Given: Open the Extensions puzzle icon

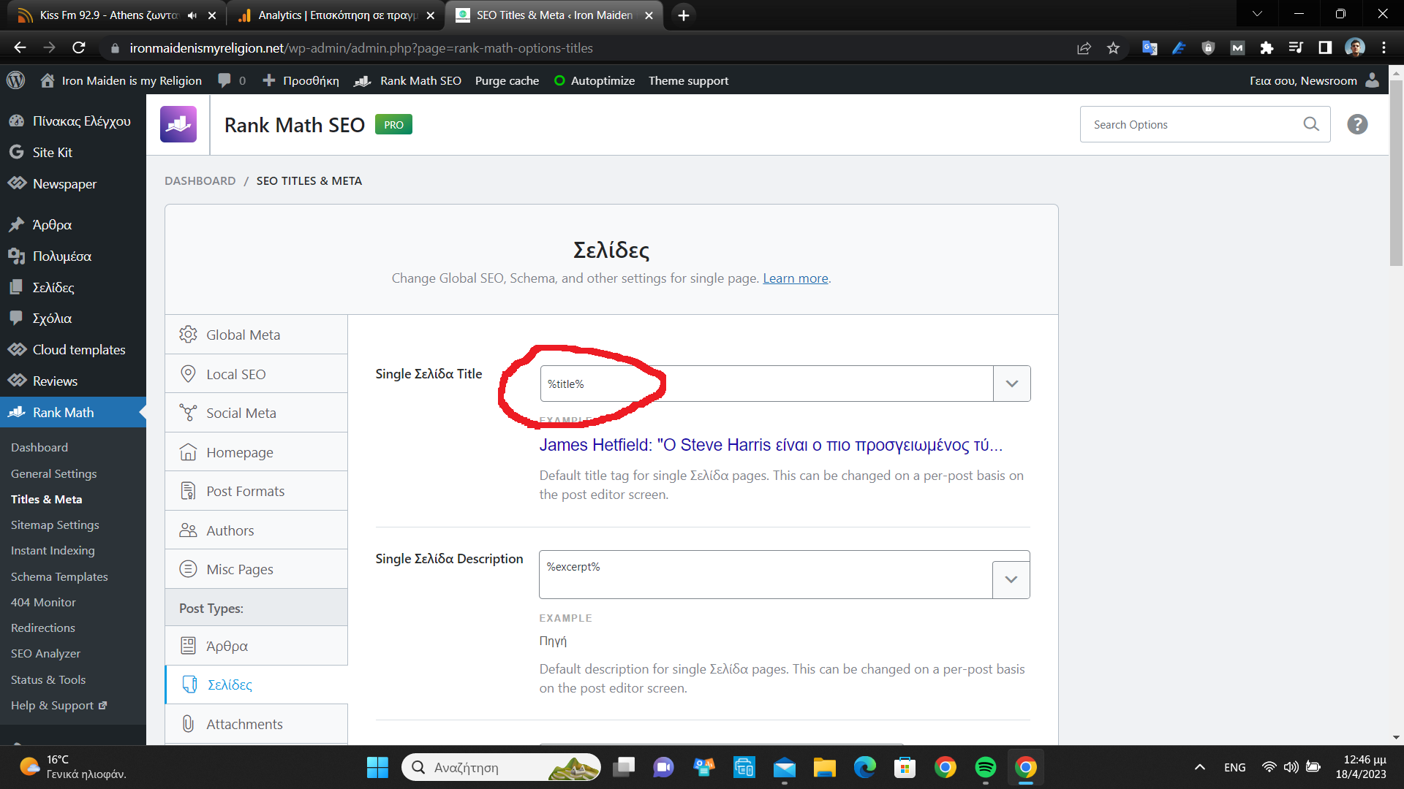Looking at the screenshot, I should coord(1267,47).
